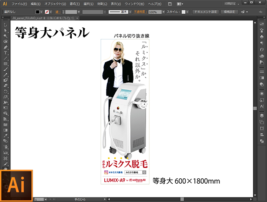Select the Magic Wand tool
This screenshot has width=267, height=202.
5,36
